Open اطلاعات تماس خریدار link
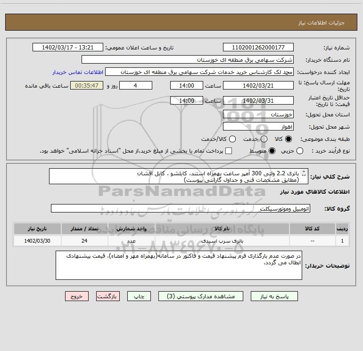363x351 pixels. [78, 72]
